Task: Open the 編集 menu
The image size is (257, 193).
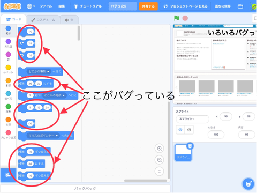Action: [62, 6]
